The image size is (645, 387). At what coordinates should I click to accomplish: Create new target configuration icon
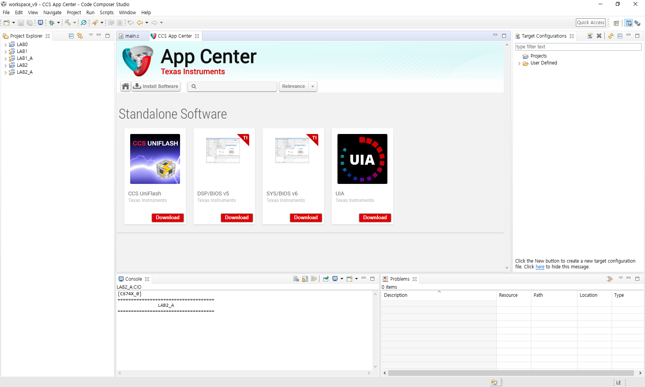pyautogui.click(x=590, y=36)
